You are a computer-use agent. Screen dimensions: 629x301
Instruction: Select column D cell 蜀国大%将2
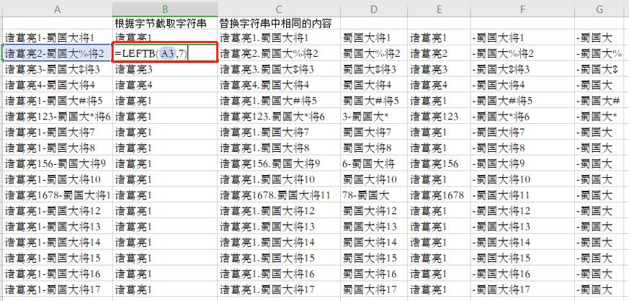[374, 53]
